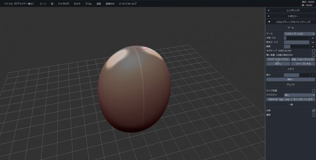The image size is (316, 160).
Task: Click the ぼかし (blur mask) button
Action: pos(278,64)
